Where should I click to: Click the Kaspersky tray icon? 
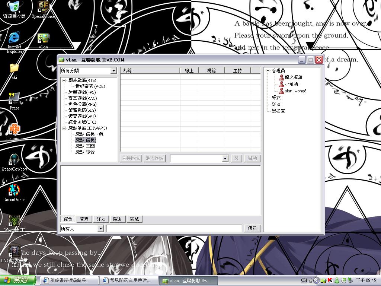[x=330, y=280]
